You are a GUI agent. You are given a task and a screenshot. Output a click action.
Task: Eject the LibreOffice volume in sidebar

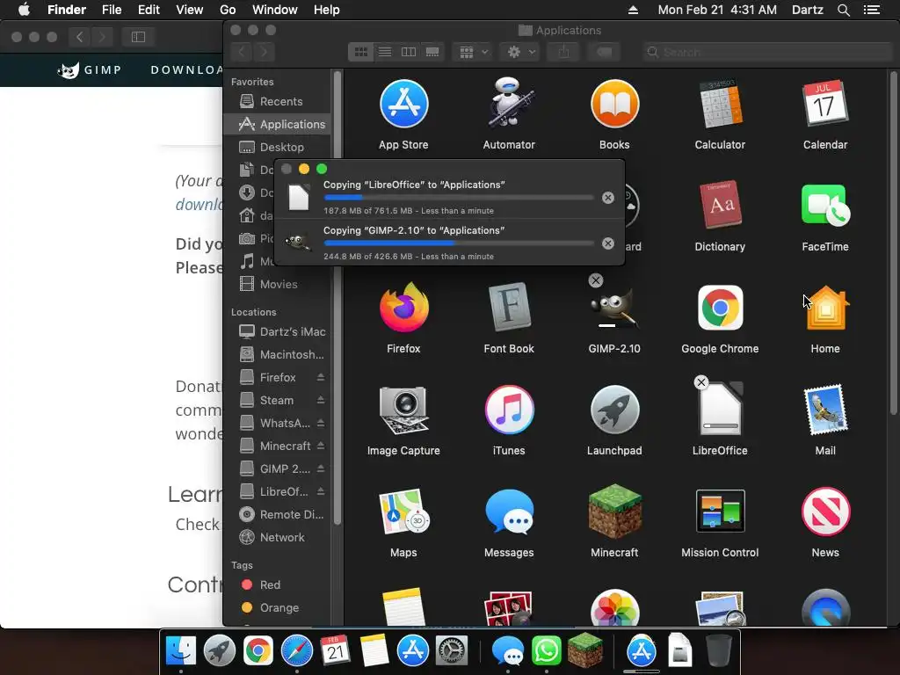(321, 492)
